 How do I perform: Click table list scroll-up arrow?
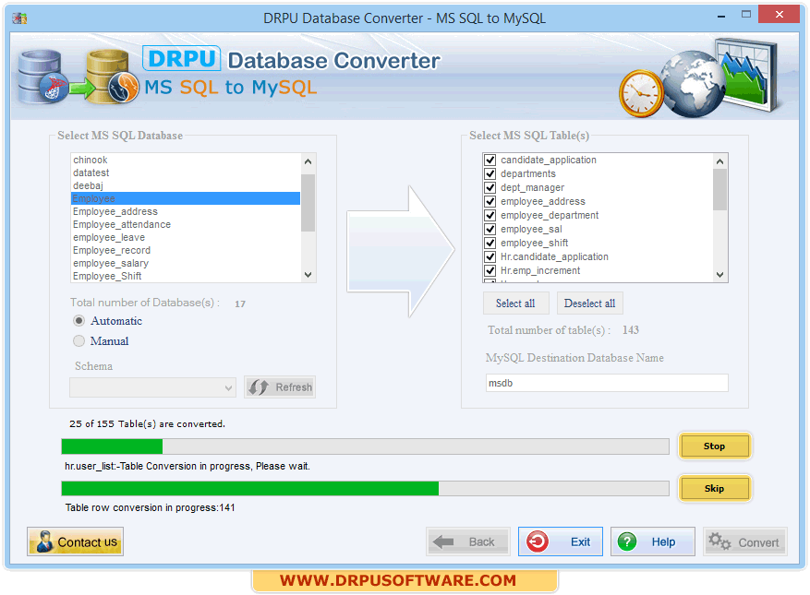click(719, 161)
